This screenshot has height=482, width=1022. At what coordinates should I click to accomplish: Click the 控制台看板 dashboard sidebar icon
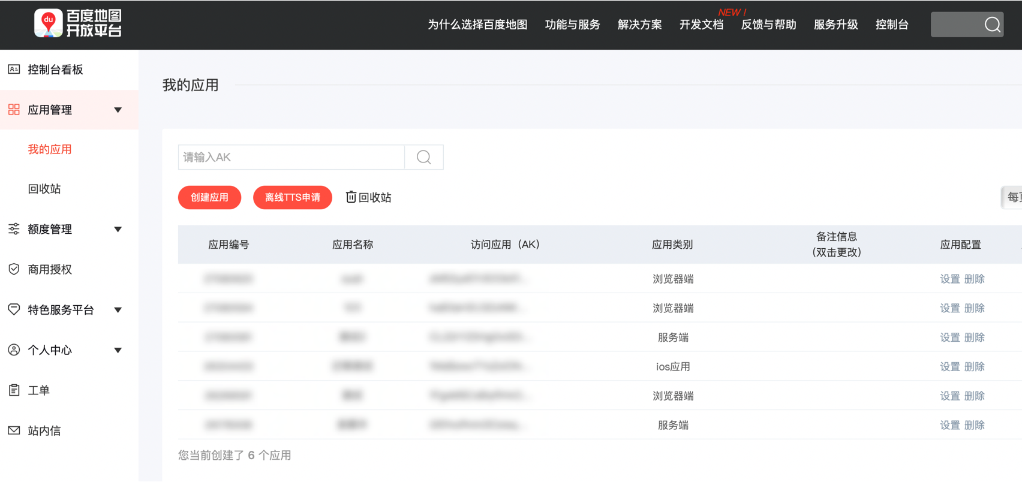[x=14, y=70]
